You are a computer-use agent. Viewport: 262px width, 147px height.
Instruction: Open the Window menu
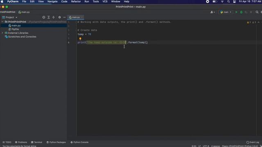click(x=115, y=2)
